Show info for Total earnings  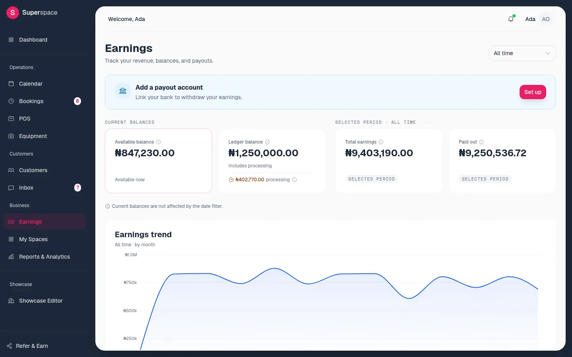(x=381, y=142)
